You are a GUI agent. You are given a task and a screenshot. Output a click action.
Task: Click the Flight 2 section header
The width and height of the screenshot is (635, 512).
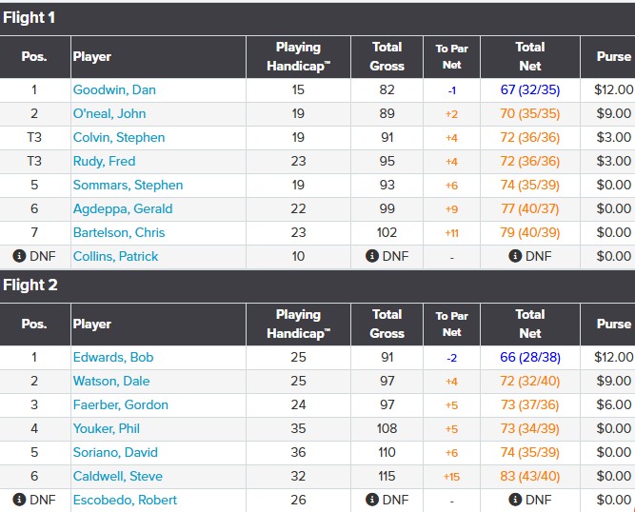30,285
